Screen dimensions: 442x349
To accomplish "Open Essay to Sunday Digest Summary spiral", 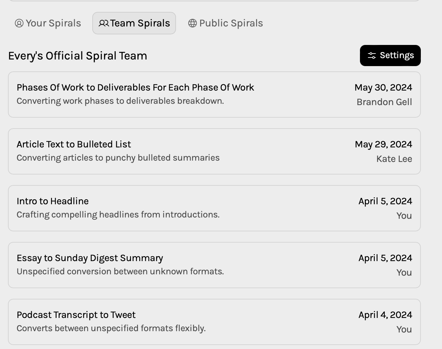I will 90,258.
